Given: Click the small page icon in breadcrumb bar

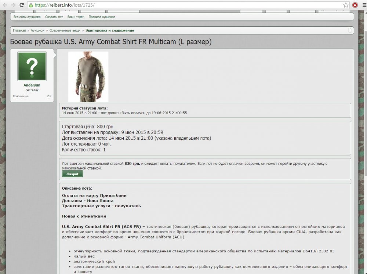Looking at the screenshot, I should (x=350, y=30).
